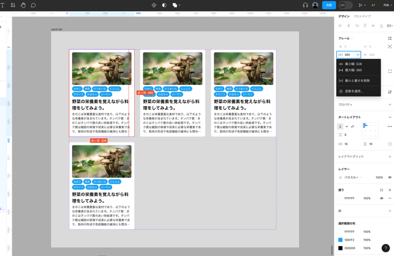394x256 pixels.
Task: Open the width field dropdown chevron
Action: tap(358, 55)
